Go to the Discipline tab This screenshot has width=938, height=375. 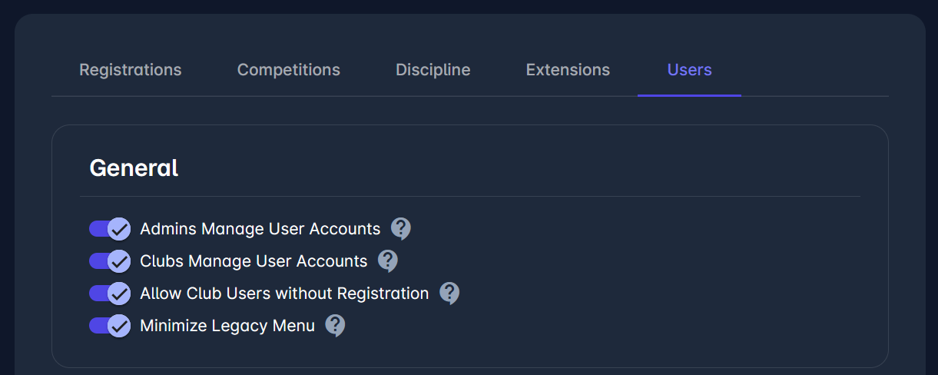tap(433, 70)
